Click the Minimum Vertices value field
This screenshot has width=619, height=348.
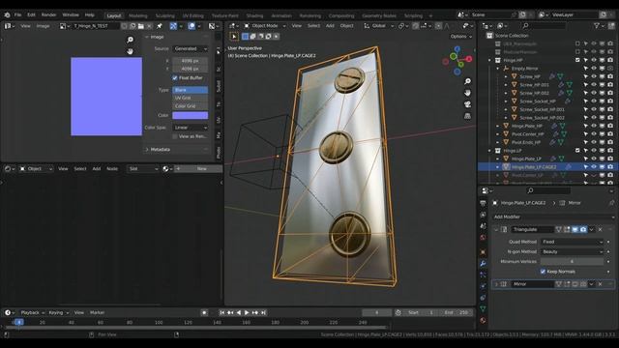coord(573,262)
